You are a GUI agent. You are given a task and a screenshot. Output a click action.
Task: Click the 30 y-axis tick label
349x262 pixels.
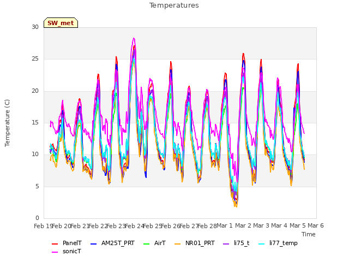[35, 27]
